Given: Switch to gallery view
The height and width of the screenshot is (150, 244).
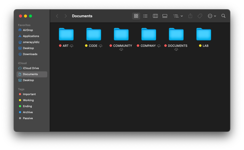Looking at the screenshot, I should [165, 16].
